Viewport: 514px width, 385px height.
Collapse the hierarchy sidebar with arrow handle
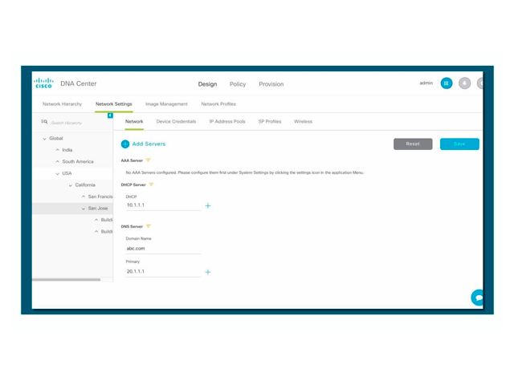pos(110,115)
